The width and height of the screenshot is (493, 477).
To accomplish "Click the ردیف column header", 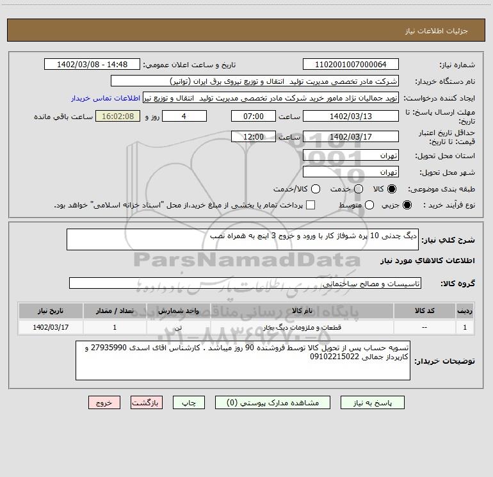I will click(465, 311).
